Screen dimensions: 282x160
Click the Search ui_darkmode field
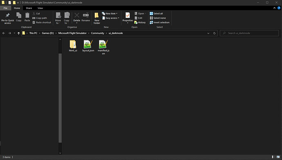point(249,33)
